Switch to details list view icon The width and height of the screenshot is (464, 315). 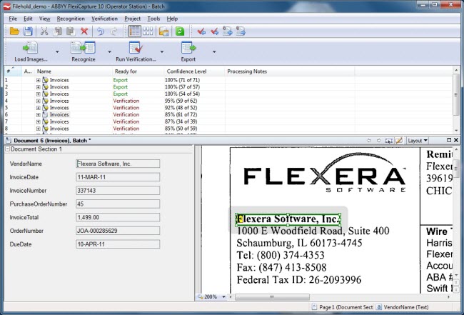click(x=134, y=31)
